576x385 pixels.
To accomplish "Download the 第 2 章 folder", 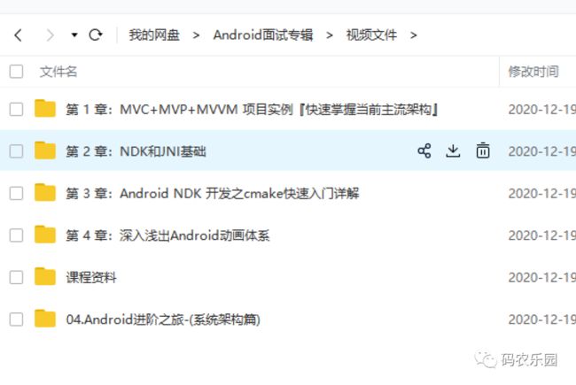I will pos(454,150).
